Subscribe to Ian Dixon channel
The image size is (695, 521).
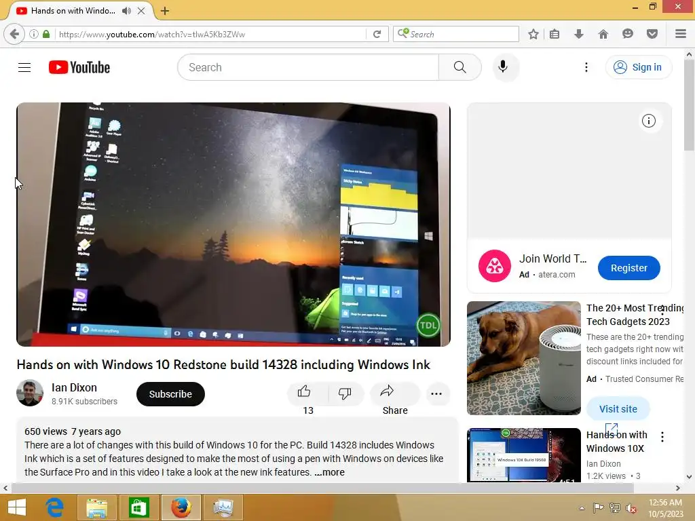pos(170,394)
